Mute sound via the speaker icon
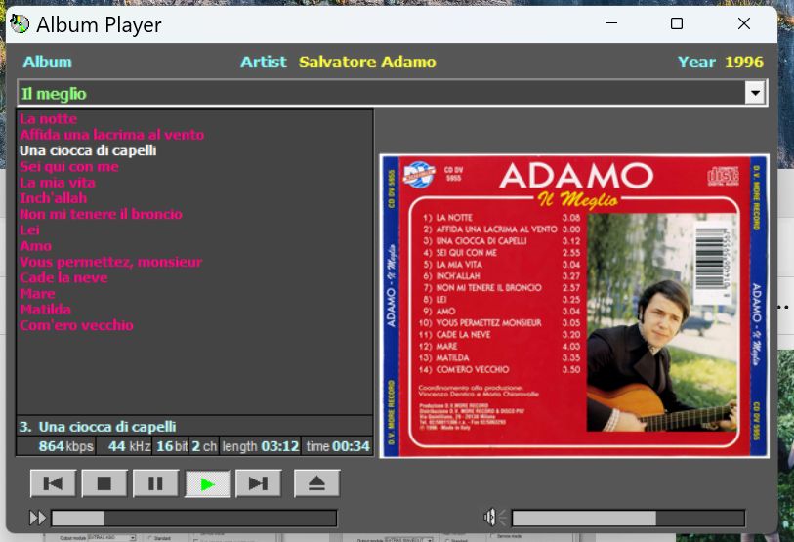Screen dimensions: 794x542 click(495, 518)
